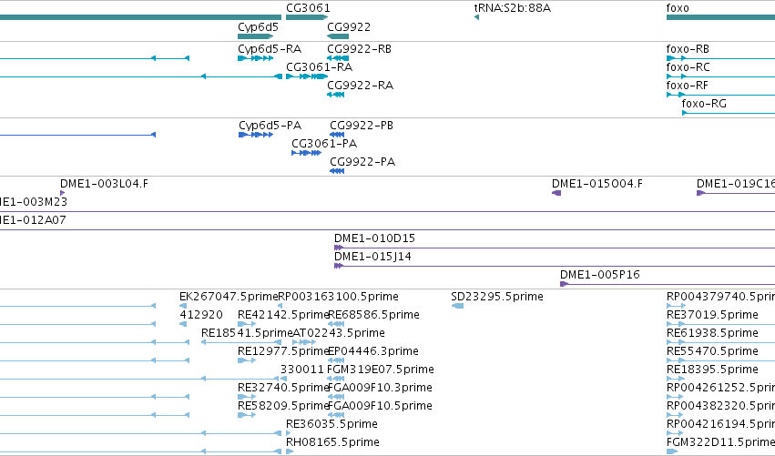Select the Cyp6d5 gene label
This screenshot has height=456, width=775.
click(x=258, y=27)
